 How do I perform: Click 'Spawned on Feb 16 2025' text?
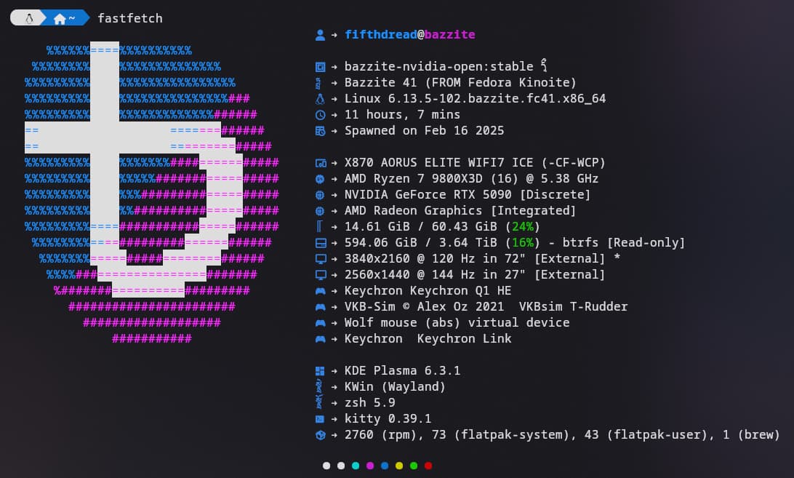tap(425, 130)
